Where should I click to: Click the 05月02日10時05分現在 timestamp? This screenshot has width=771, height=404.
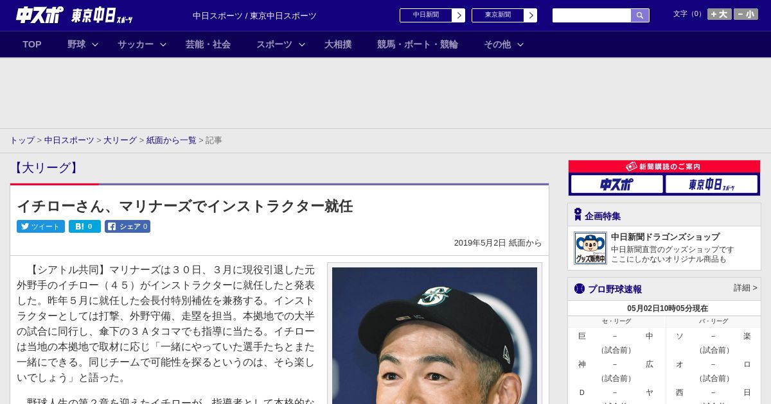tap(668, 308)
